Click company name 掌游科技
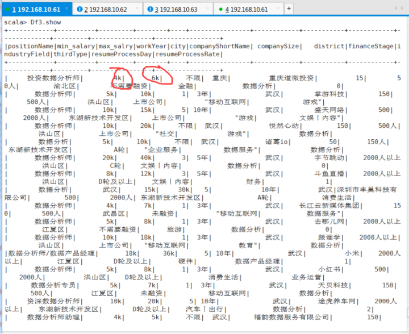The image size is (409, 334). coord(329,94)
